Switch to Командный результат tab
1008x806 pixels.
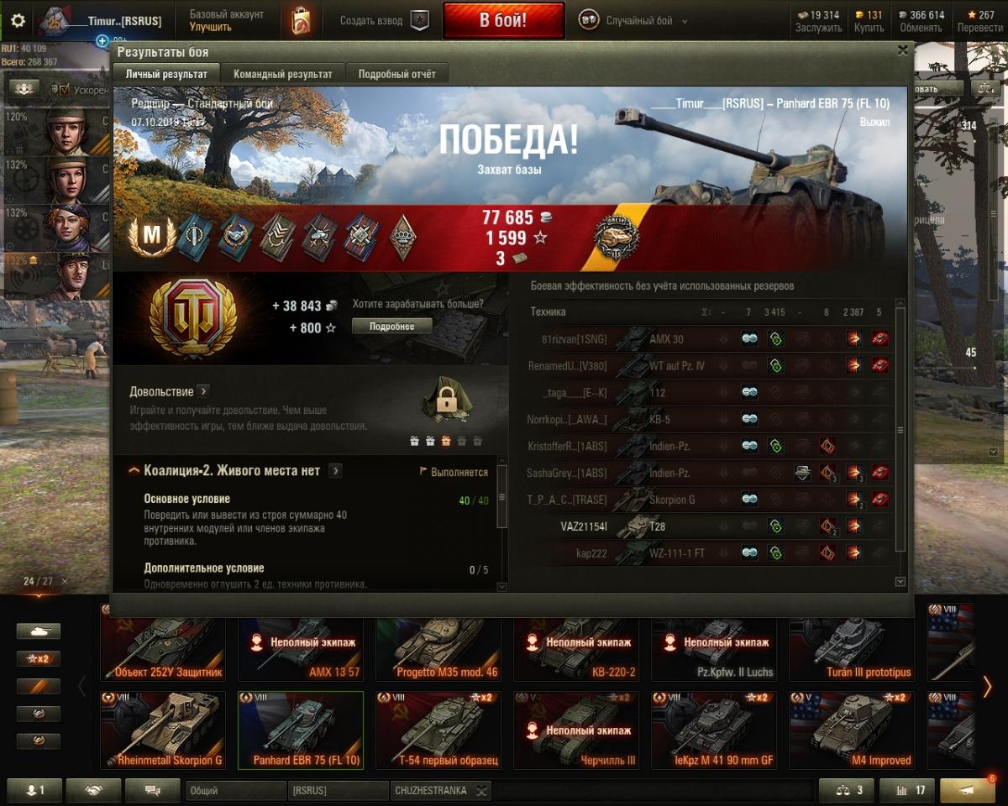(x=283, y=74)
